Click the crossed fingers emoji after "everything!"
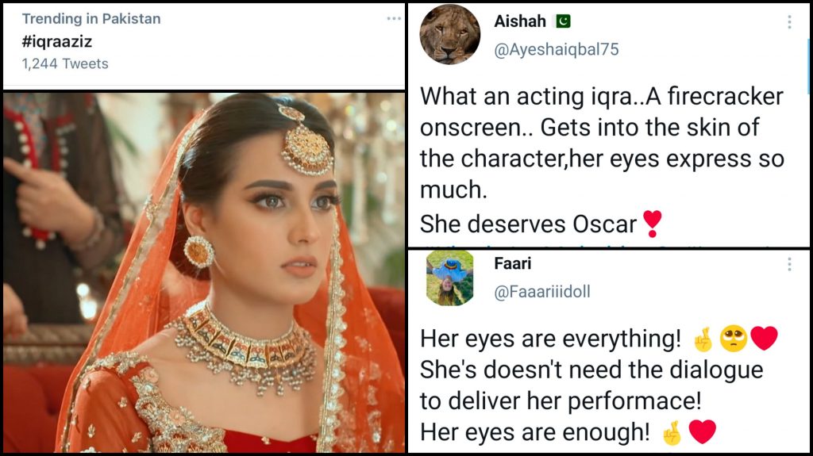The height and width of the screenshot is (456, 813). point(702,339)
